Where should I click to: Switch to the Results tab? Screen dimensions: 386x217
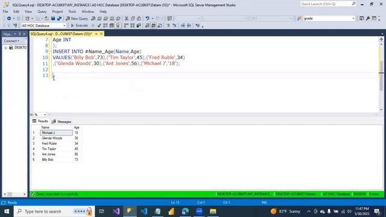coord(40,121)
